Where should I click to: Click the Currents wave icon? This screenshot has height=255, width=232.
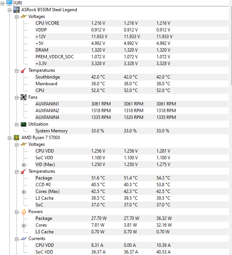point(24,239)
